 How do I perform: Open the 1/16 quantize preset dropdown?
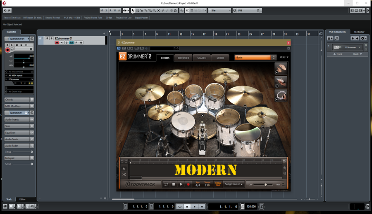click(248, 10)
